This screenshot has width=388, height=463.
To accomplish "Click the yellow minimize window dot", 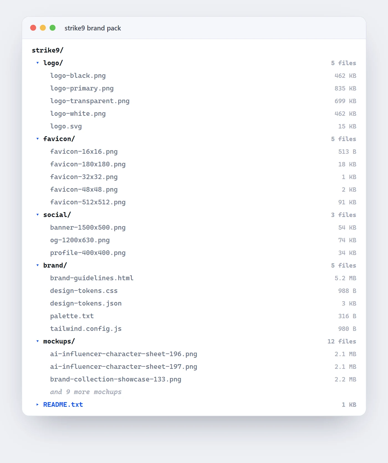I will [43, 28].
